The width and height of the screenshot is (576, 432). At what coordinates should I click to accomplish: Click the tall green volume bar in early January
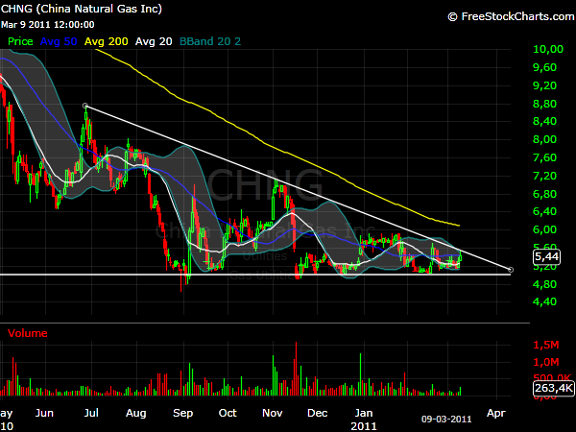[360, 374]
